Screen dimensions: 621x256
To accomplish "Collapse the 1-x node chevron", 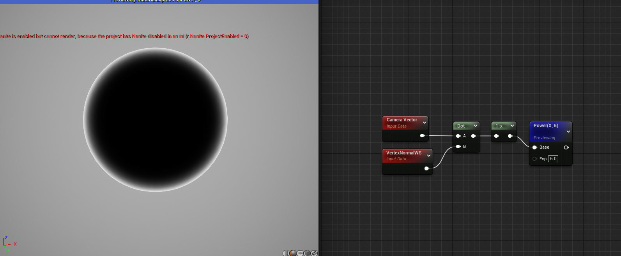I will point(512,126).
